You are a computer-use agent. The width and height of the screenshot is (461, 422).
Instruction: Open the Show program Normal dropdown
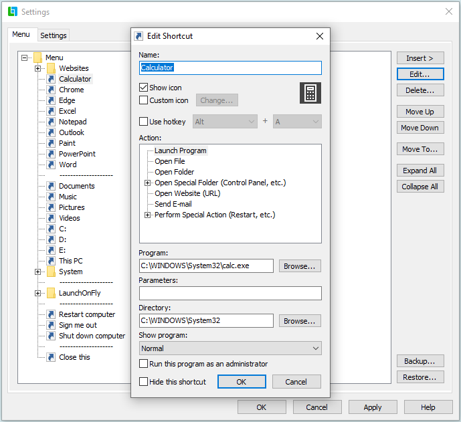(x=230, y=348)
